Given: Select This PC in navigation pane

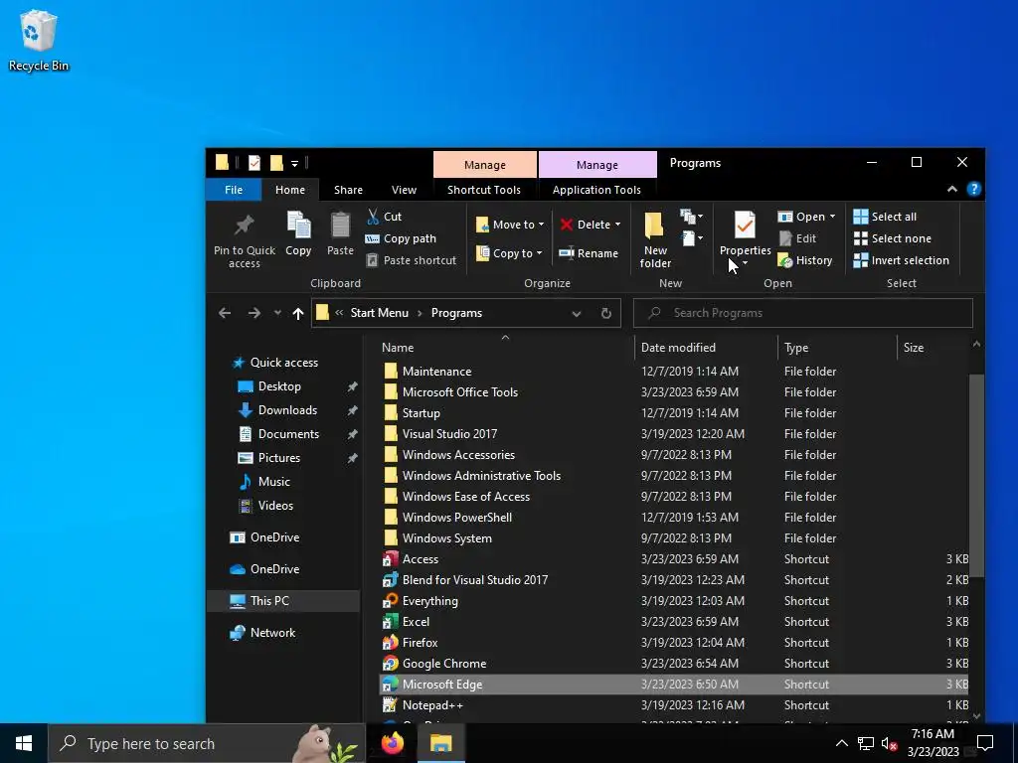Looking at the screenshot, I should [x=282, y=601].
